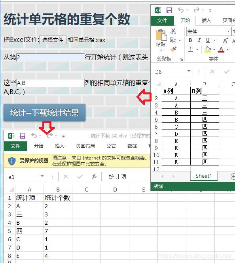
Task: Click the 选择文件 file chooser button
Action: (53, 40)
